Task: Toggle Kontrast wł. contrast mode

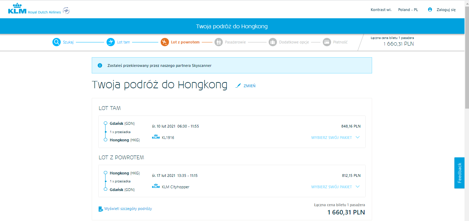Action: [x=381, y=10]
